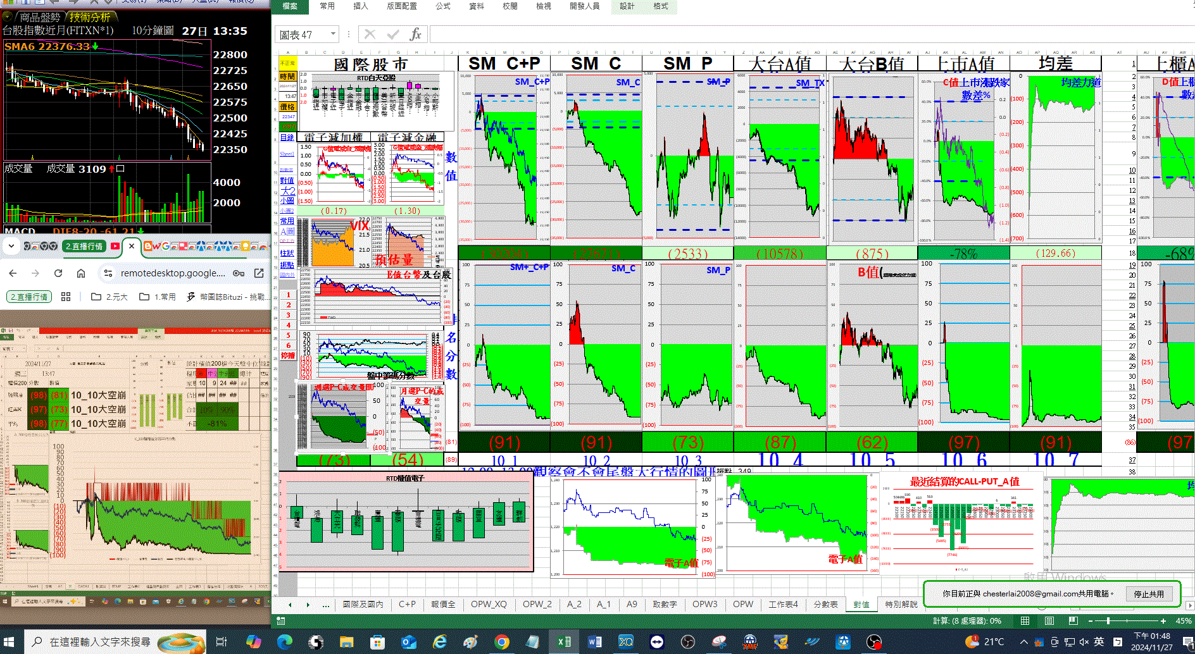The image size is (1195, 654).
Task: Click the 2.直播行情 tab group label
Action: (84, 246)
